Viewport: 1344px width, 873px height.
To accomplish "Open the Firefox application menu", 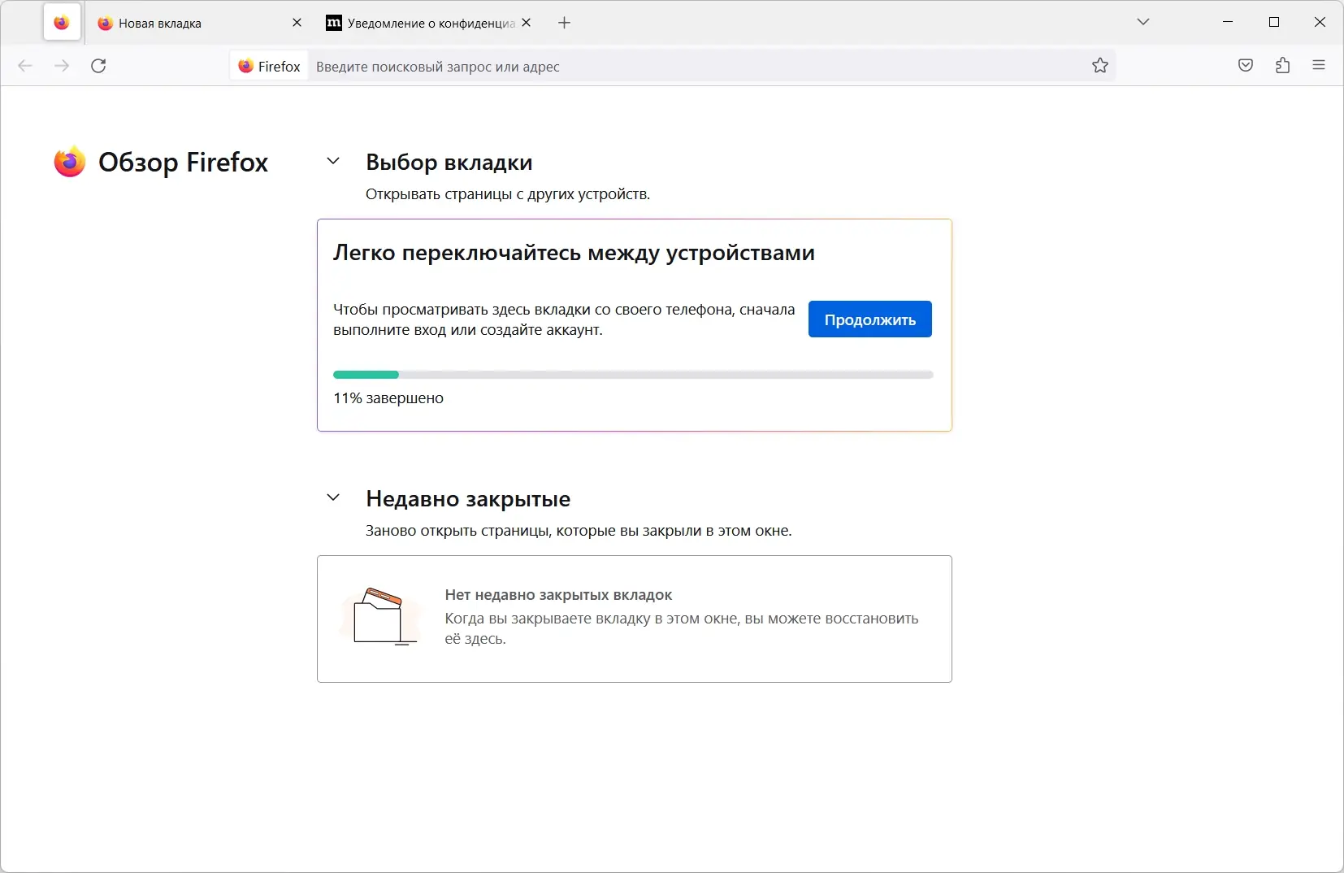I will tap(1319, 66).
